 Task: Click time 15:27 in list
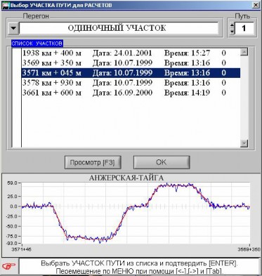pos(200,53)
